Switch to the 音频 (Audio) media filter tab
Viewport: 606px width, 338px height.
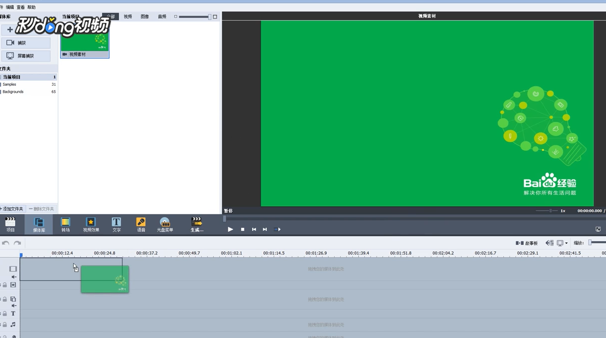(x=162, y=17)
